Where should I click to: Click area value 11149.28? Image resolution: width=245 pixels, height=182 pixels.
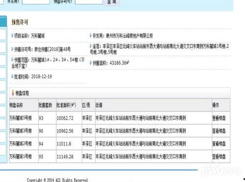[65, 157]
